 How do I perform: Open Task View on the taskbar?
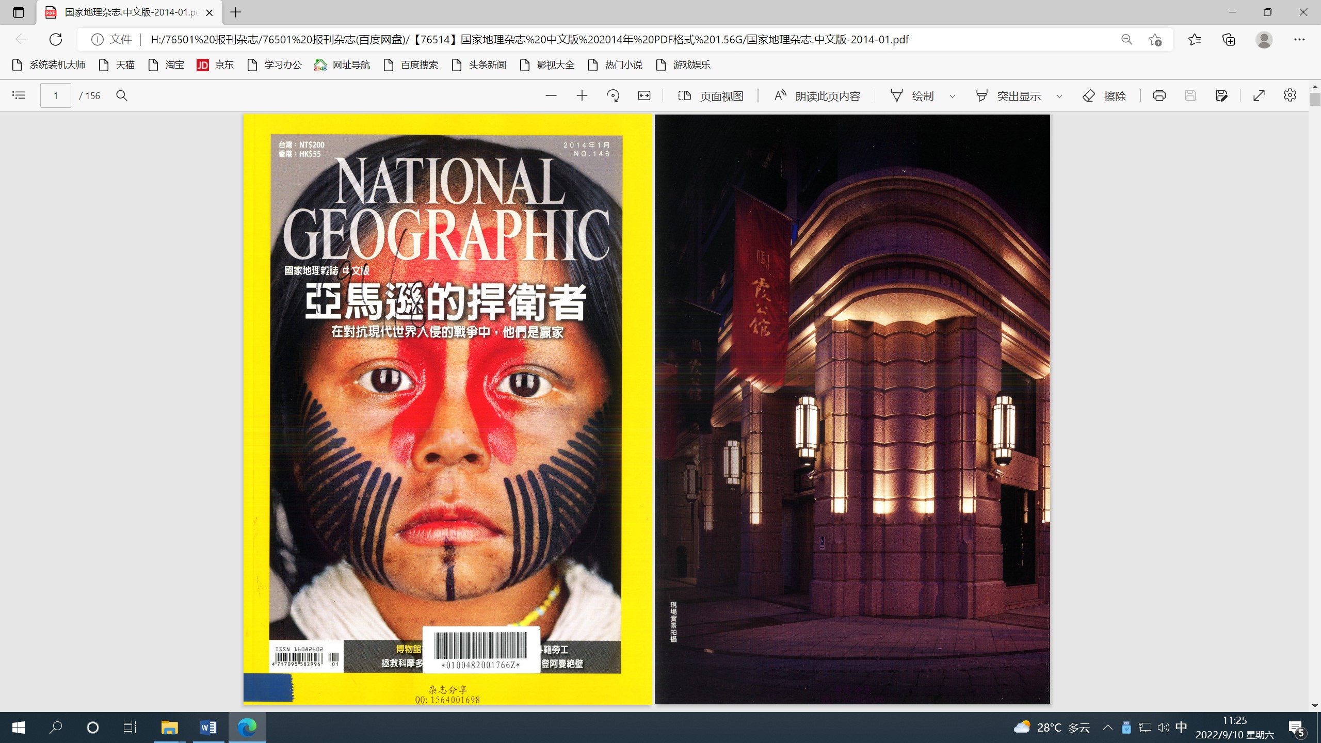[130, 728]
